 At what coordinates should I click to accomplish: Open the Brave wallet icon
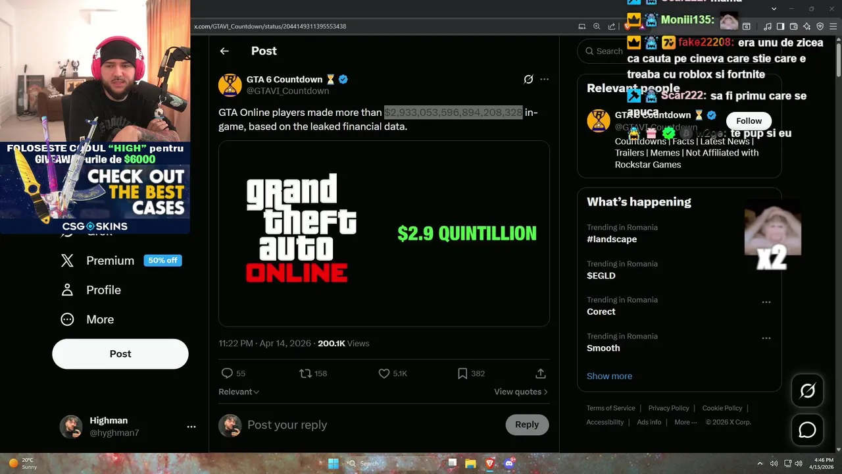click(793, 26)
